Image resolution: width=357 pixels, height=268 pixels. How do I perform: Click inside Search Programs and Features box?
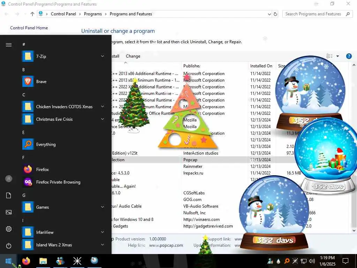point(313,14)
